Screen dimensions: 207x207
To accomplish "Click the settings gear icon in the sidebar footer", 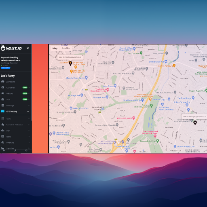I will pyautogui.click(x=4, y=150).
